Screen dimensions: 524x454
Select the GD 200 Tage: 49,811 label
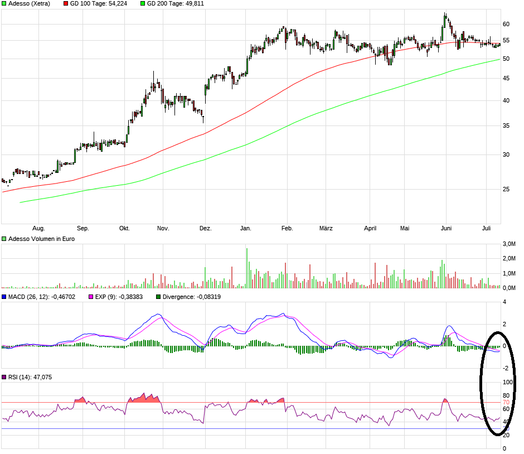[175, 4]
